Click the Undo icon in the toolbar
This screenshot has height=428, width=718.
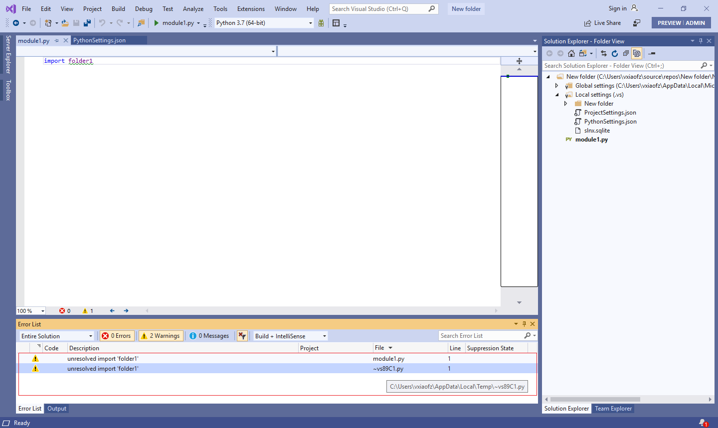(103, 22)
